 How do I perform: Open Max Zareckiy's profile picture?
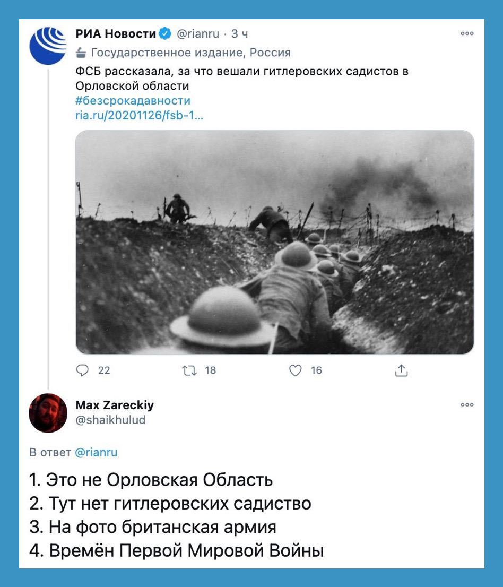(x=48, y=413)
